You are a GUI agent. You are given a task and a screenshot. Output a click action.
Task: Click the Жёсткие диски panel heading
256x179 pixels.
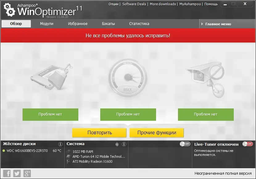coord(19,144)
